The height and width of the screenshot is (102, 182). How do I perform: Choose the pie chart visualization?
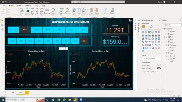pyautogui.click(x=153, y=39)
